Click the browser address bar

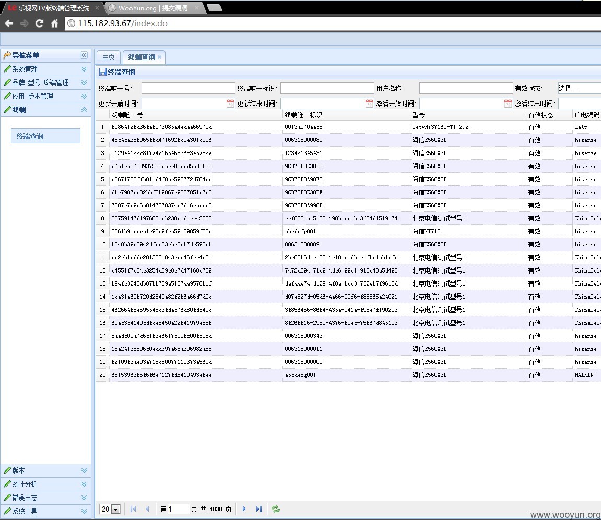click(333, 23)
